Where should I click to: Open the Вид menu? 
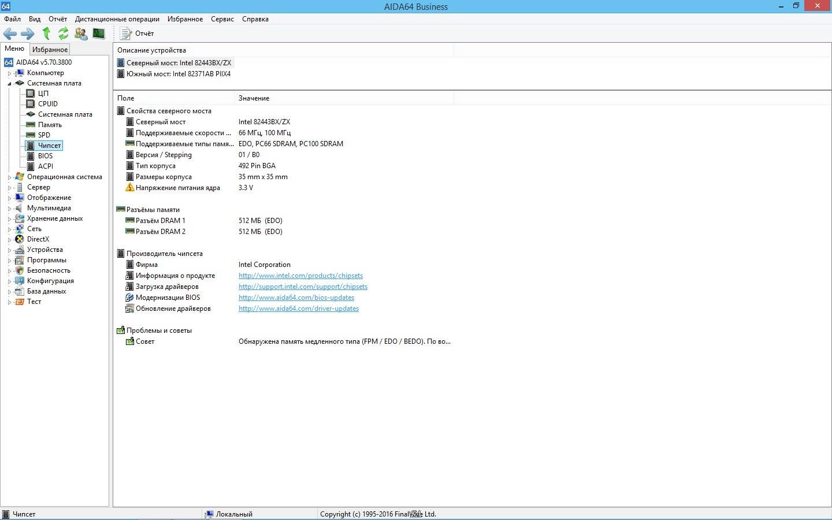[35, 19]
